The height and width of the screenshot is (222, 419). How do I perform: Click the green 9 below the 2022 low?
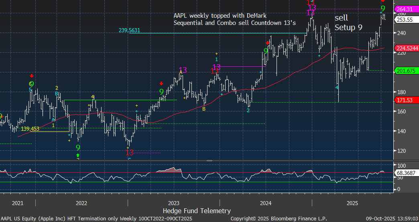pos(78,148)
